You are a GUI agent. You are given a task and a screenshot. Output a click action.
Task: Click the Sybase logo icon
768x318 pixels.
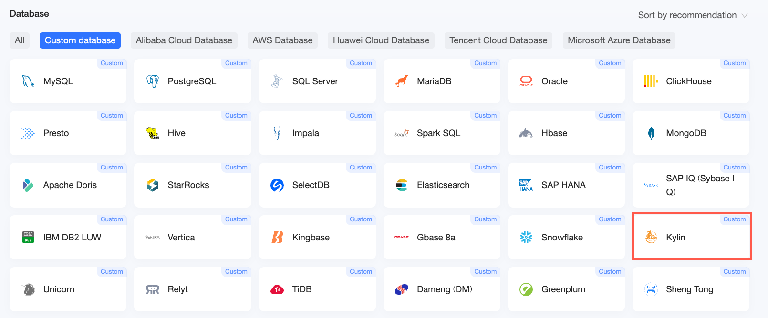point(651,185)
